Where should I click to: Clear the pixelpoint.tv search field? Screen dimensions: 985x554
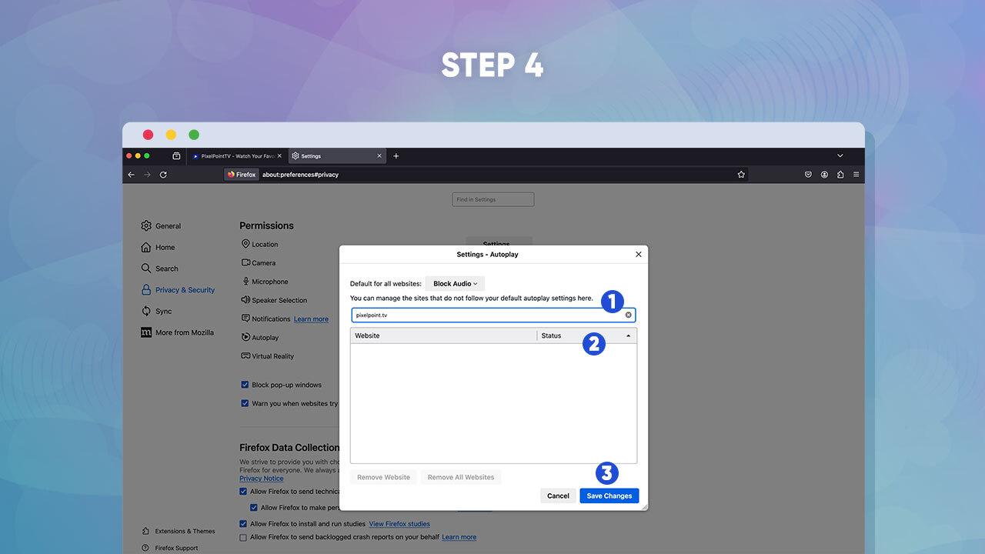tap(628, 315)
